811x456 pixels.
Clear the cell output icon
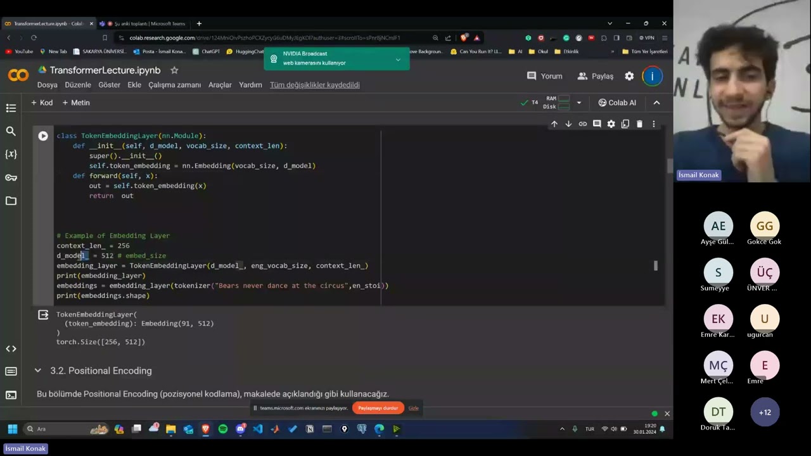(43, 315)
